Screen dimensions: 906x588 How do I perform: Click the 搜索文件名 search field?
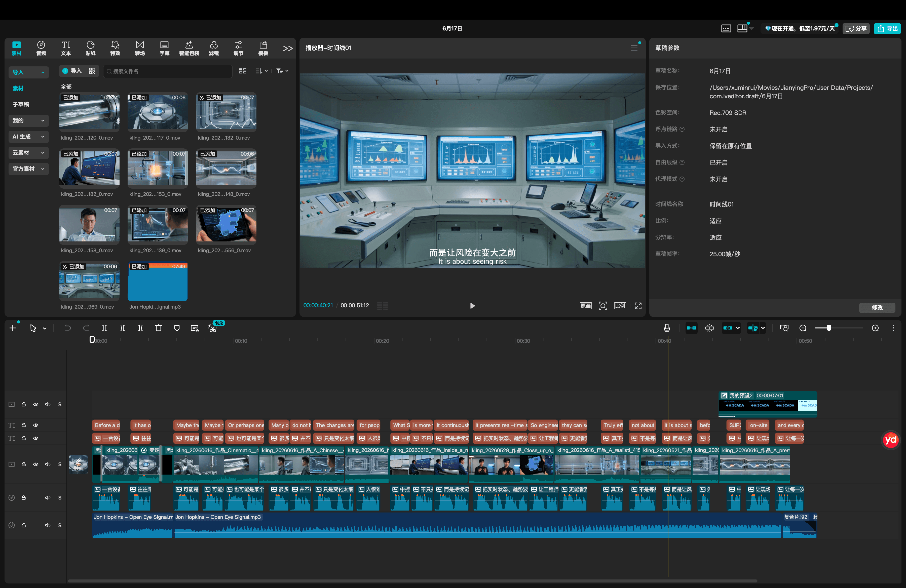click(168, 71)
